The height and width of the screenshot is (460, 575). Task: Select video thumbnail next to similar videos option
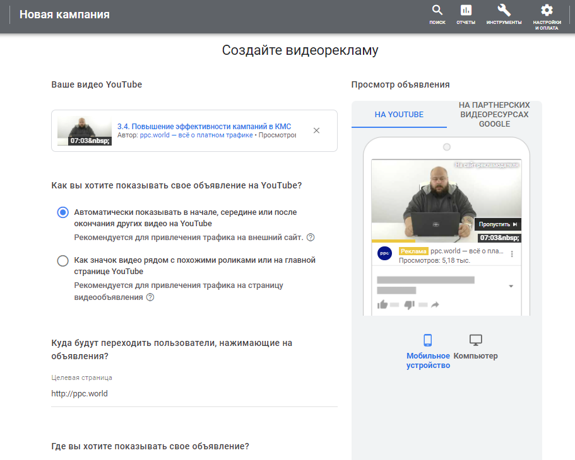(62, 260)
